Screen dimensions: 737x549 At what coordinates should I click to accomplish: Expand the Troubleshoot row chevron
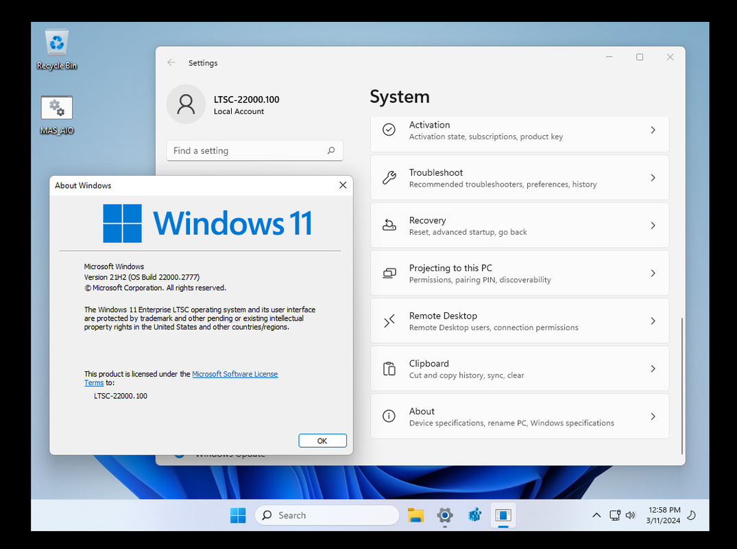653,178
